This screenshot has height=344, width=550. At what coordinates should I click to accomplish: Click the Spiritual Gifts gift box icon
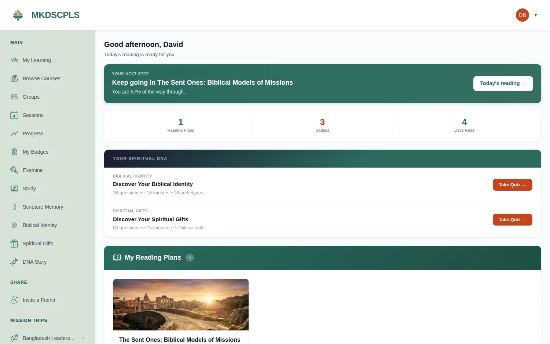pyautogui.click(x=14, y=244)
